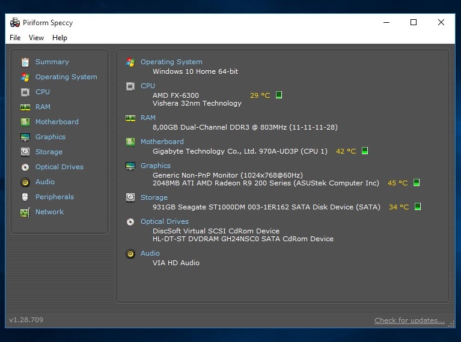Click the green temperature indicator next to 34 °C
The image size is (461, 342).
pyautogui.click(x=418, y=206)
